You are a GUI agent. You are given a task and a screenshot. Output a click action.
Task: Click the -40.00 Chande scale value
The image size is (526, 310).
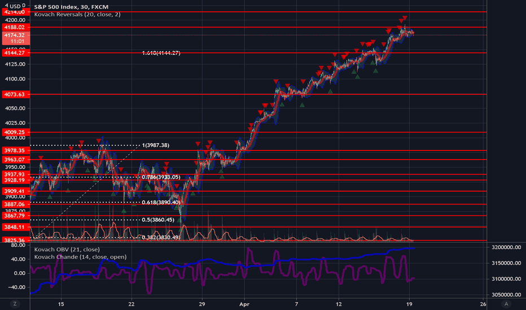coord(17,287)
